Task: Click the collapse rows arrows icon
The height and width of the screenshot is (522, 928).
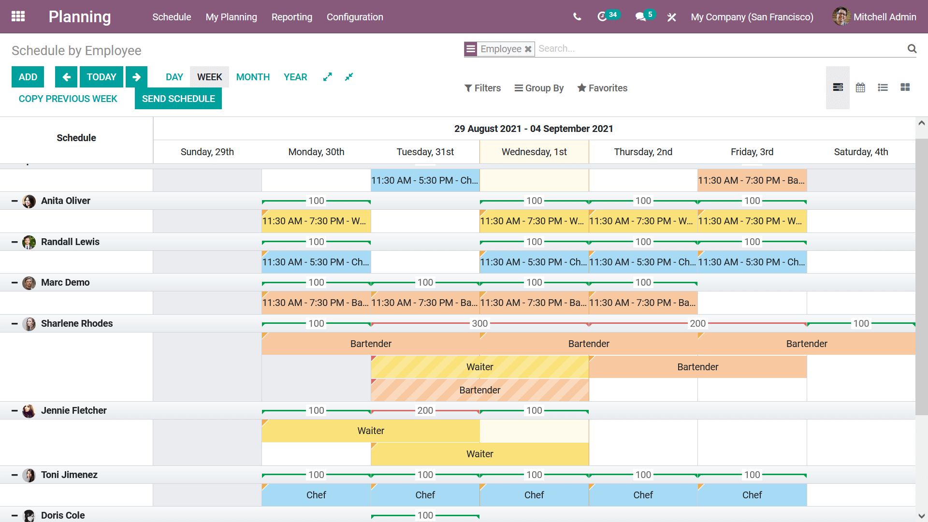Action: [x=349, y=77]
